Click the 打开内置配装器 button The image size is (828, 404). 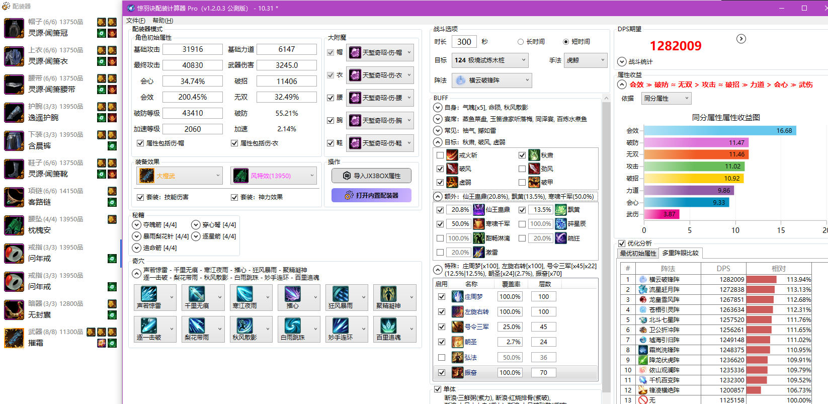tap(371, 195)
